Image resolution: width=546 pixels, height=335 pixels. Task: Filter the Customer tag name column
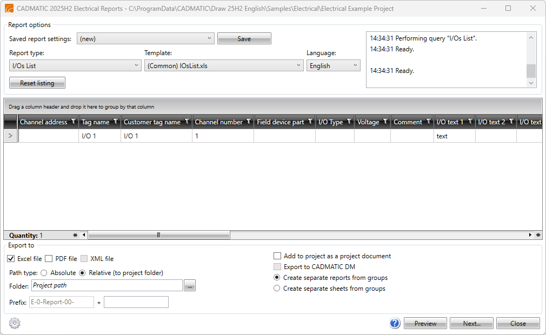[x=187, y=122]
